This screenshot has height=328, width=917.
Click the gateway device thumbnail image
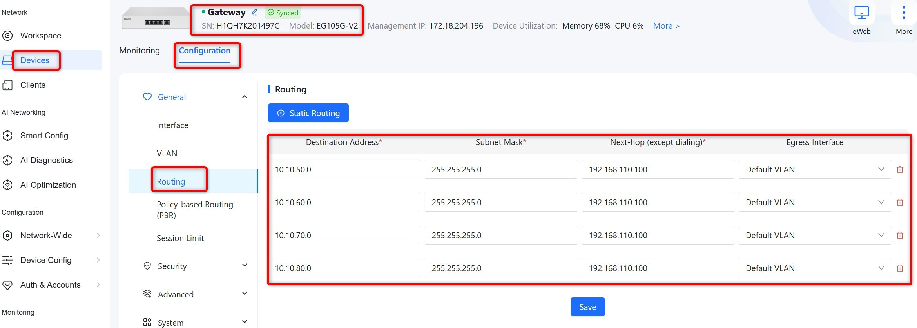(156, 18)
